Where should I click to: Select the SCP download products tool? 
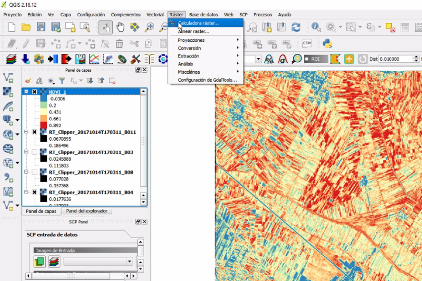tap(24, 59)
